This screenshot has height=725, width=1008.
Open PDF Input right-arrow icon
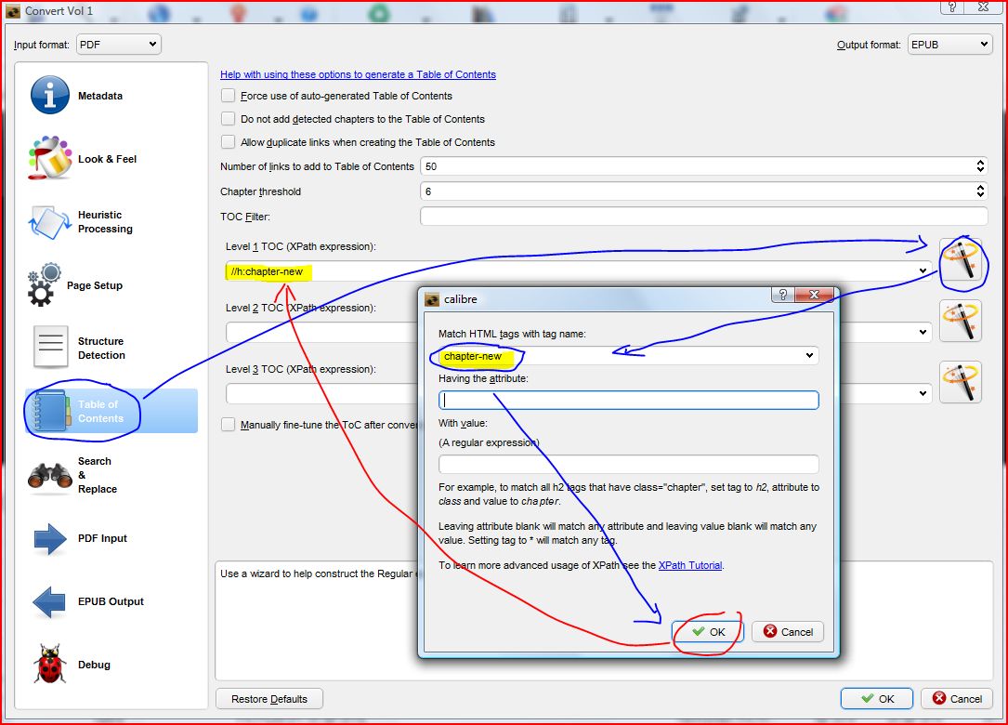pyautogui.click(x=50, y=538)
